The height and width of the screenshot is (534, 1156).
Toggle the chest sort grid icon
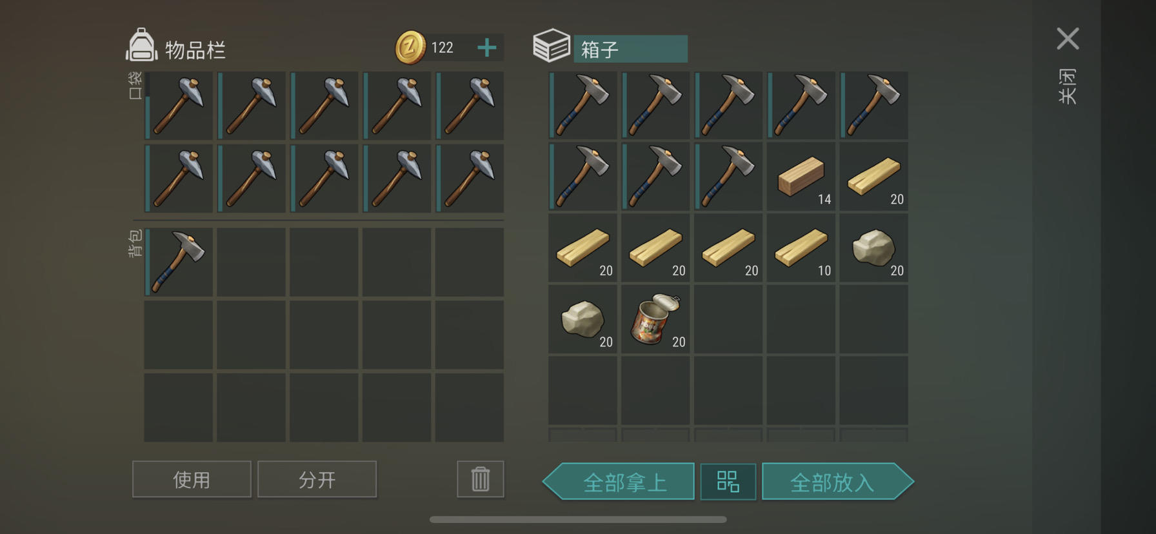[x=728, y=481]
